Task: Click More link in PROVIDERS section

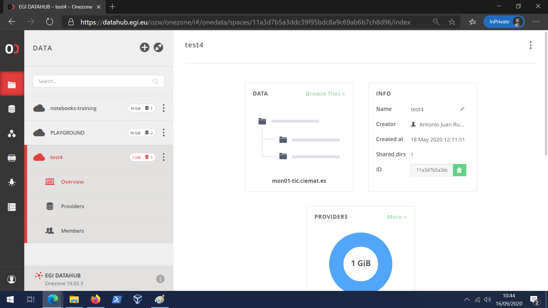Action: coord(397,217)
